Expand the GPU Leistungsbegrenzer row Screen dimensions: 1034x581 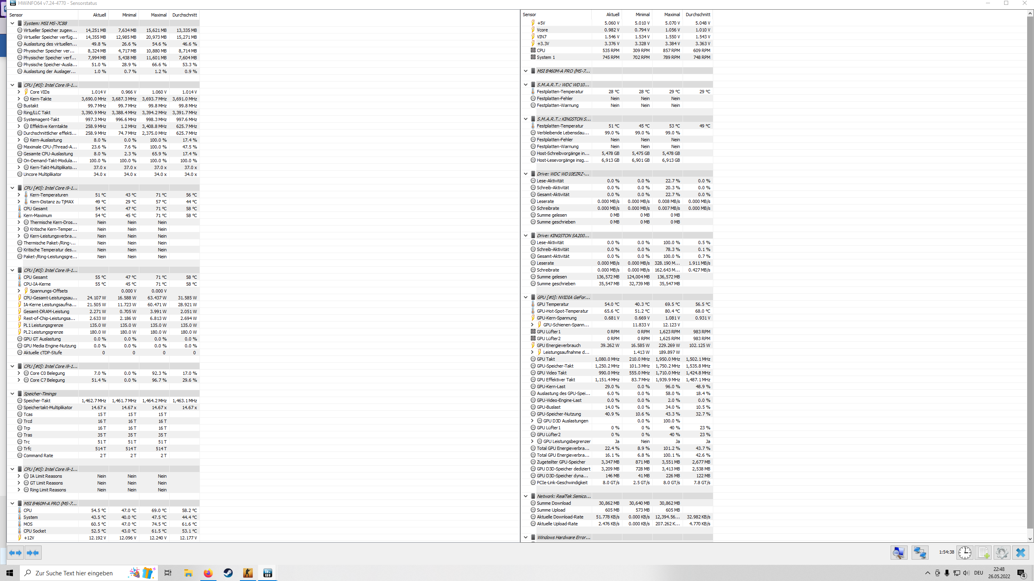point(532,441)
